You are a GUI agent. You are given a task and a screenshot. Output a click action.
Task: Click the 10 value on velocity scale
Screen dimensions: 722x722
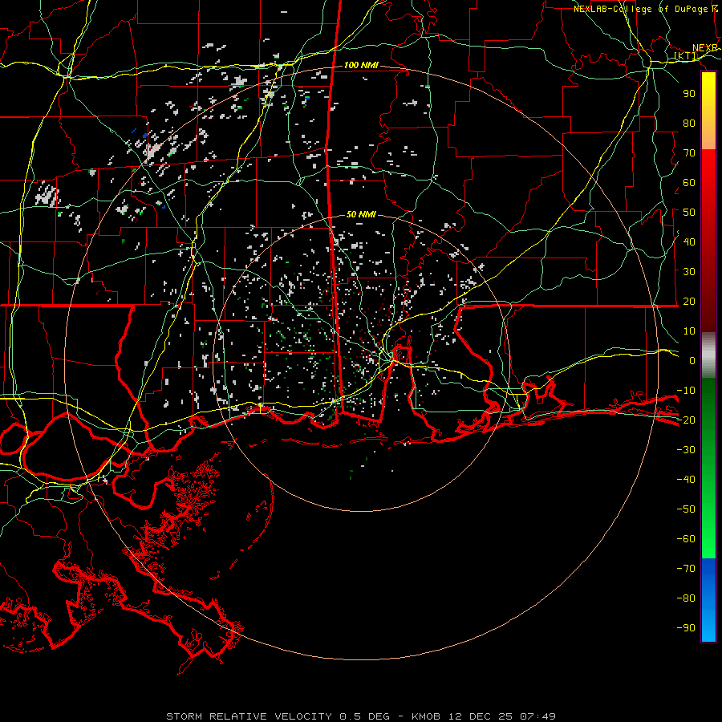point(689,331)
